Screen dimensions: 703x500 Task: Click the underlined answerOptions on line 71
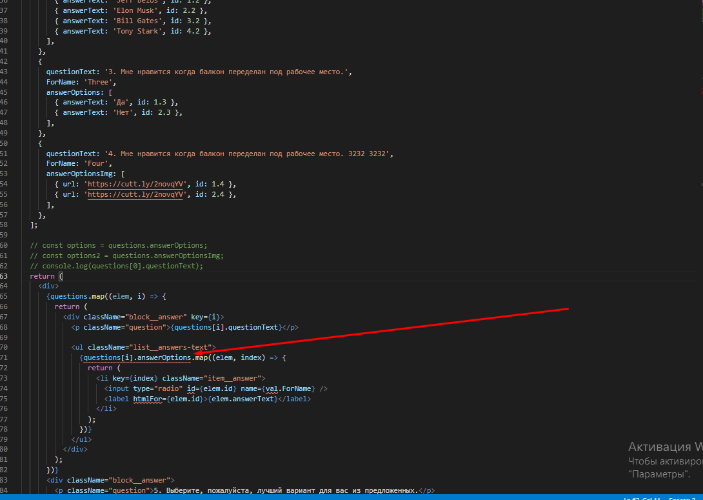164,358
